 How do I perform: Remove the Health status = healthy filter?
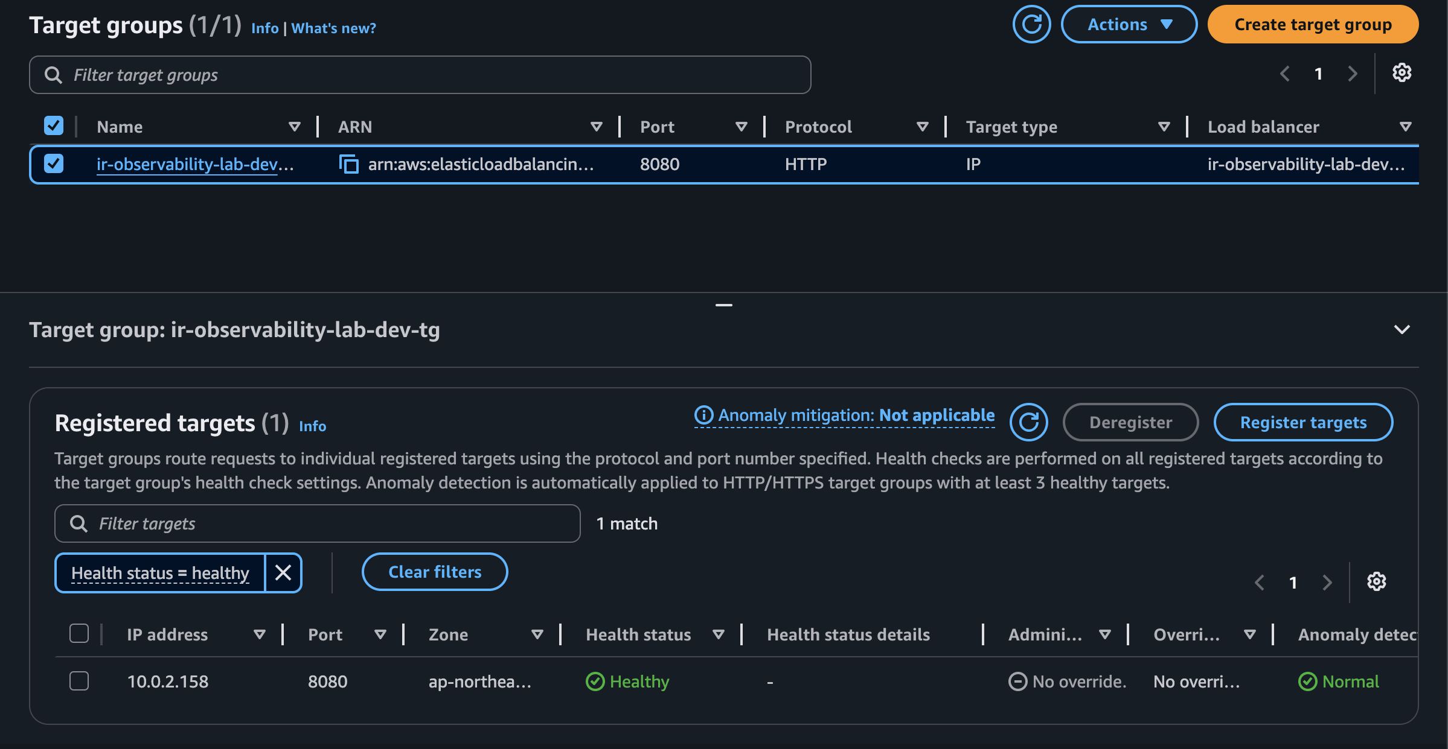coord(283,572)
